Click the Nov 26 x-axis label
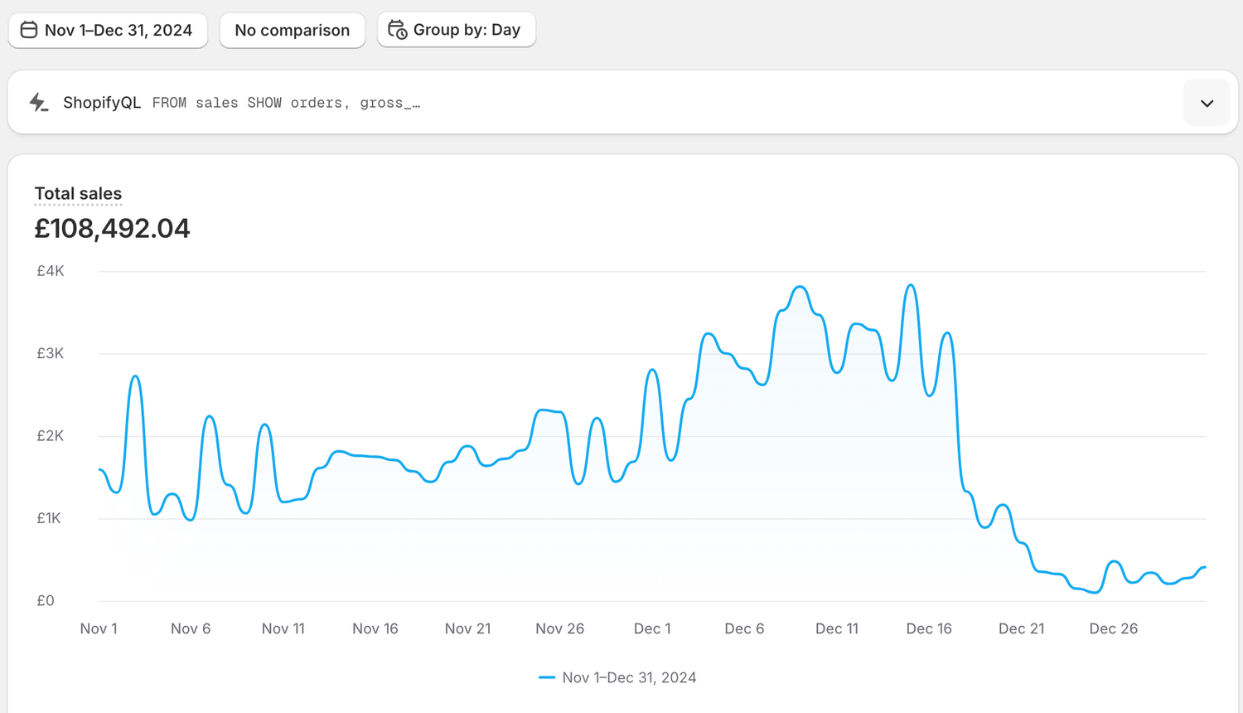The width and height of the screenshot is (1243, 713). 559,628
